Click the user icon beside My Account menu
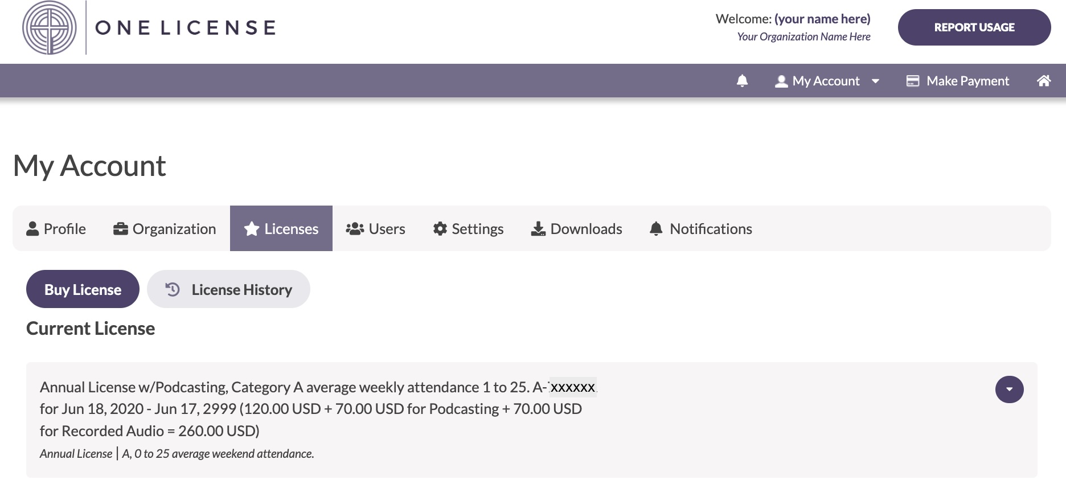The width and height of the screenshot is (1066, 484). point(781,81)
